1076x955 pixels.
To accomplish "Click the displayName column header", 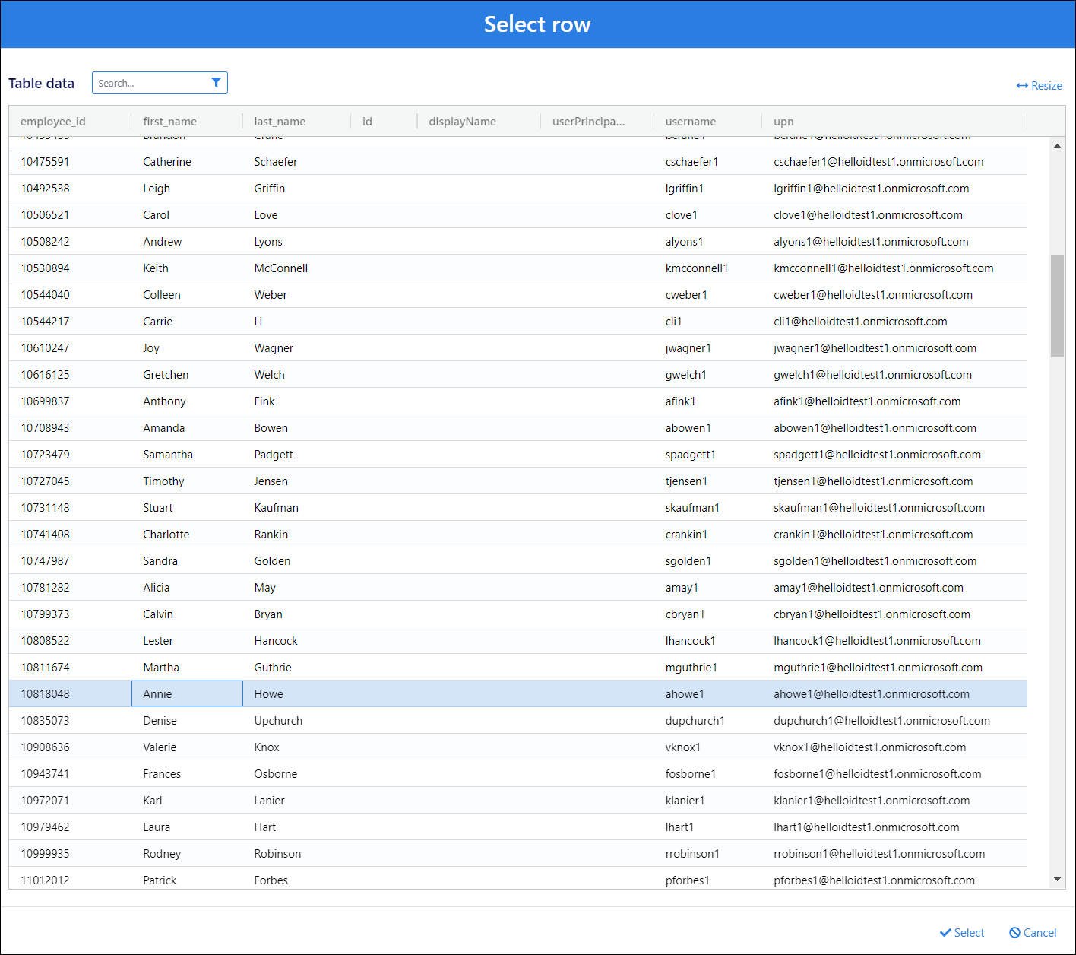I will point(462,122).
